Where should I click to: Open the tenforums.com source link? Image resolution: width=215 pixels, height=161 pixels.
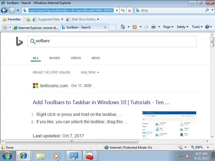click(54, 86)
